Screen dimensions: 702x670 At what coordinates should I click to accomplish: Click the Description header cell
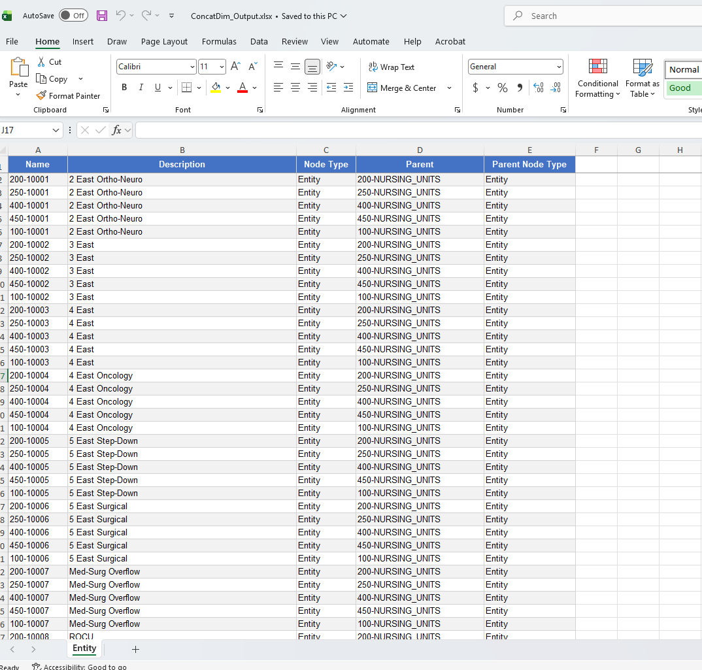[182, 164]
